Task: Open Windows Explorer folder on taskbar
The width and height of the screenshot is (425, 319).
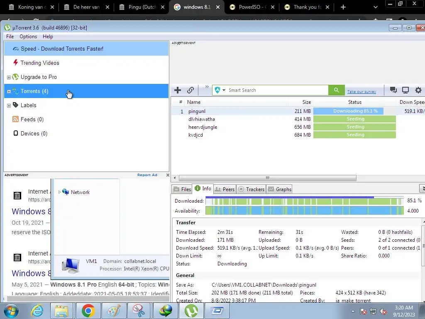Action: tap(61, 311)
